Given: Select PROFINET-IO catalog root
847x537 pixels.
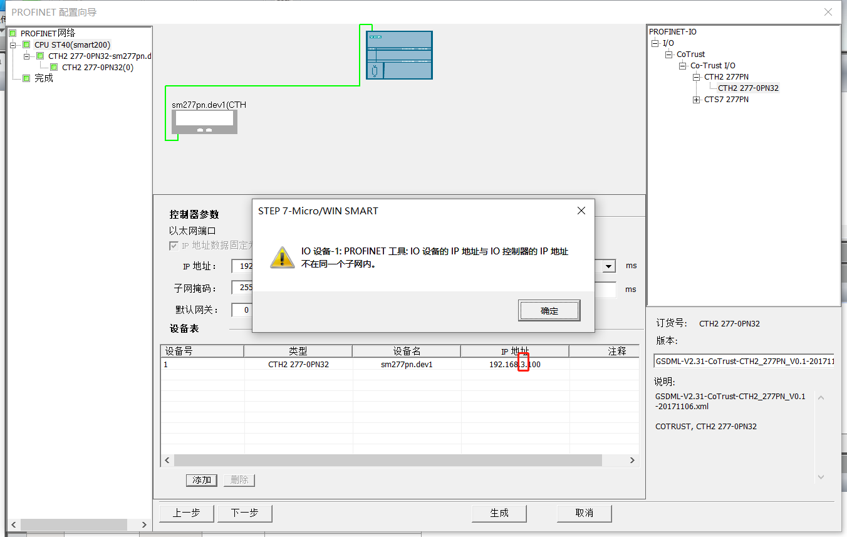Looking at the screenshot, I should click(672, 32).
